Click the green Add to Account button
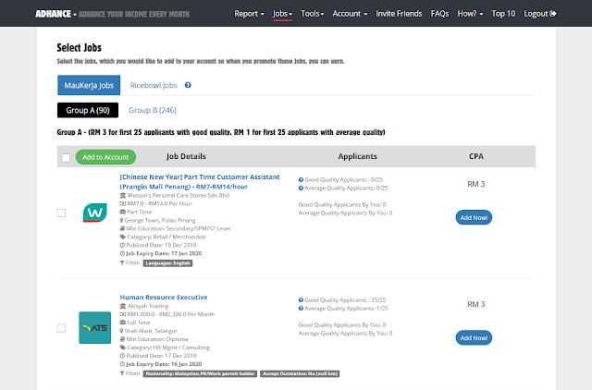 [x=105, y=157]
